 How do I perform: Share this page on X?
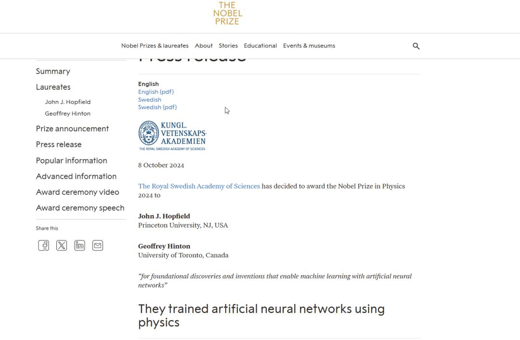pos(61,246)
